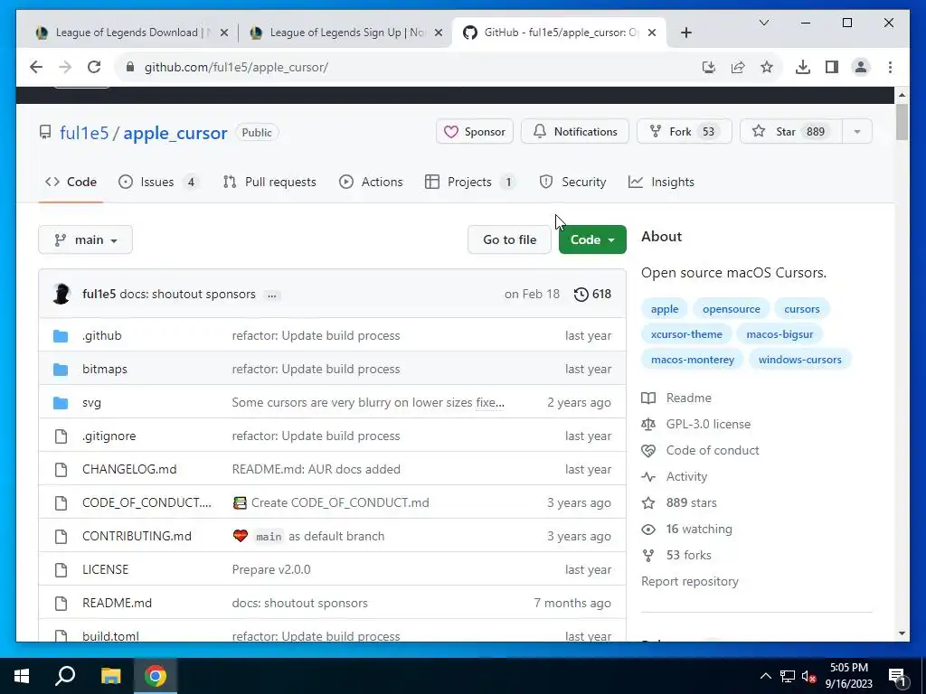Screen dimensions: 926x694
Task: Open the apple_cursor repository link
Action: tap(175, 133)
